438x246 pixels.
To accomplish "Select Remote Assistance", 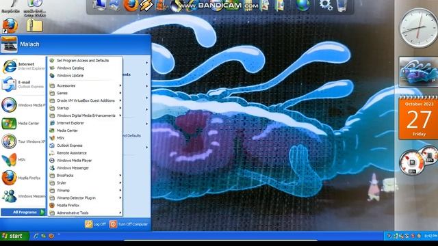I will (x=85, y=153).
